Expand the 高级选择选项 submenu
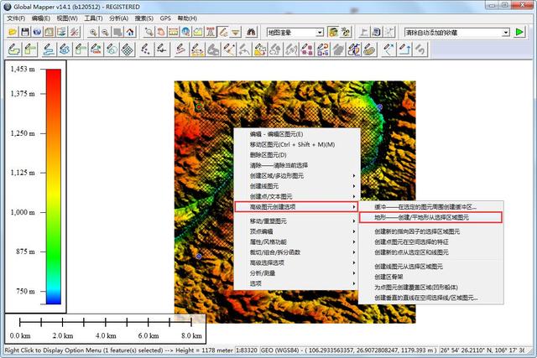Image resolution: width=537 pixels, height=358 pixels. [296, 262]
